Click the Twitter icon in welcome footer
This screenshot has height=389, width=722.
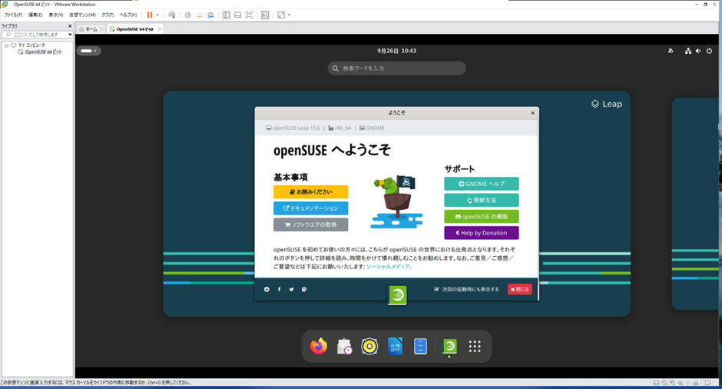coord(291,289)
